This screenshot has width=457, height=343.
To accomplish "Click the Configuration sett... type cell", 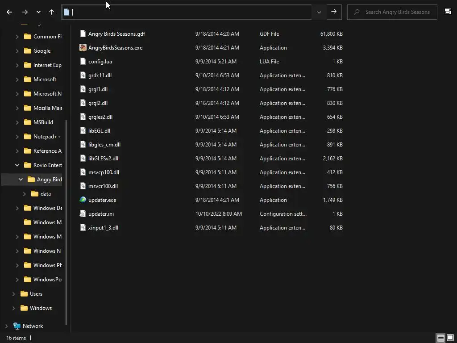I will pos(283,214).
